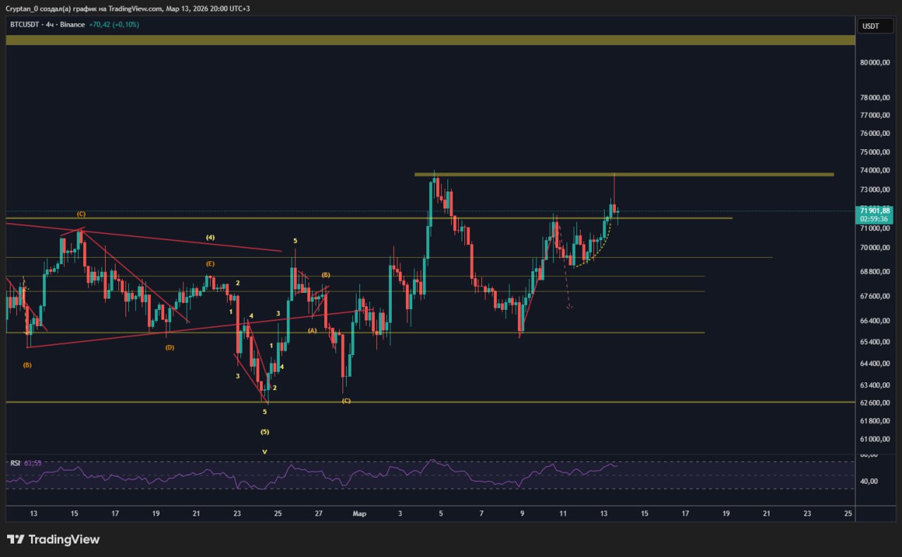
Task: Click the orange (D) wave label
Action: (170, 347)
